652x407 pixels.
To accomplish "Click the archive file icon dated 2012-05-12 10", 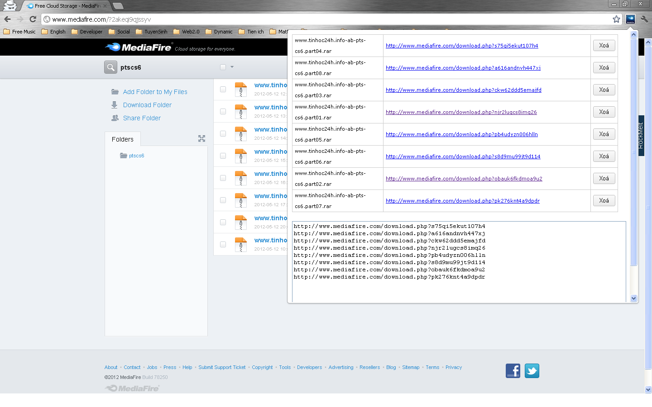I will tap(241, 244).
